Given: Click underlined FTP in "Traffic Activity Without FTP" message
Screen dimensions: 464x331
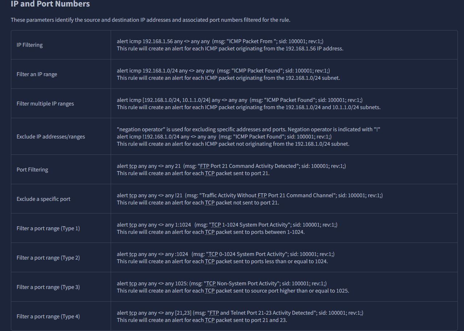Looking at the screenshot, I should click(262, 195).
